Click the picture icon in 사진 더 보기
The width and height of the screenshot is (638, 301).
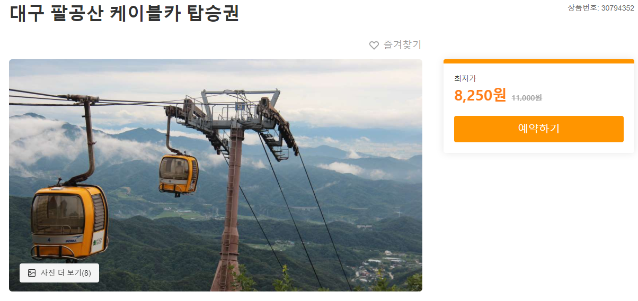click(32, 273)
